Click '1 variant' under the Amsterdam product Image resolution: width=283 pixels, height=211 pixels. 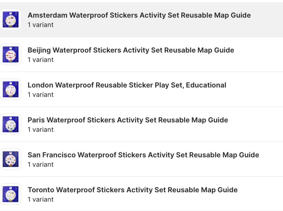(40, 25)
